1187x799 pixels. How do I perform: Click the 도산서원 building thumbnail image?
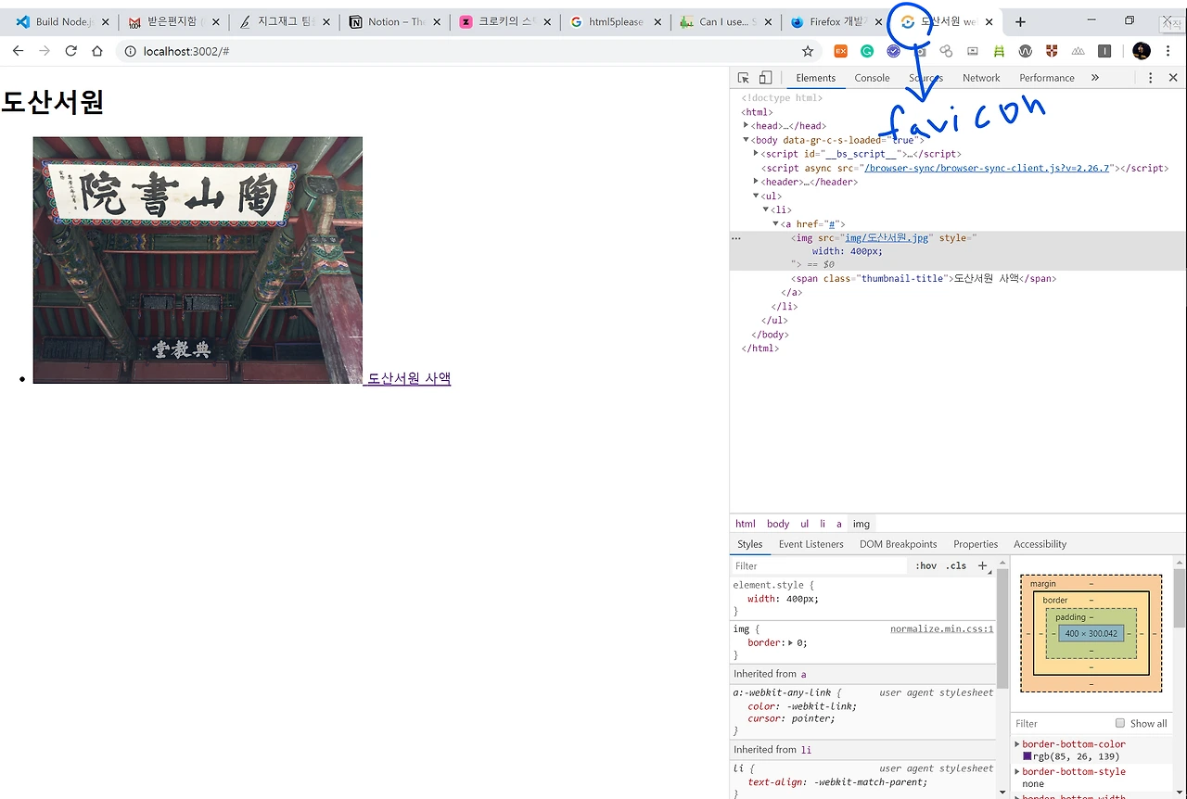click(x=198, y=260)
